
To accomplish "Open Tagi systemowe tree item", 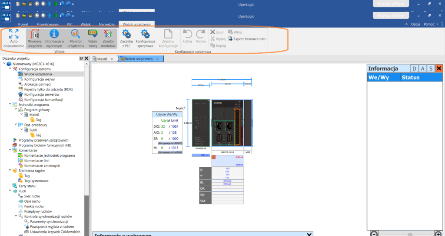I will pos(37,181).
